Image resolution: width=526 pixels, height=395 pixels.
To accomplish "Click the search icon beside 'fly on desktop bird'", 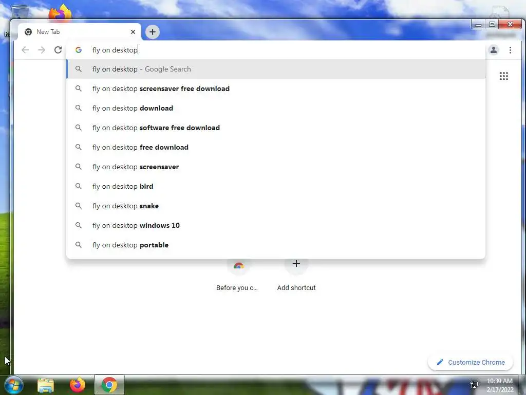I will tap(78, 186).
